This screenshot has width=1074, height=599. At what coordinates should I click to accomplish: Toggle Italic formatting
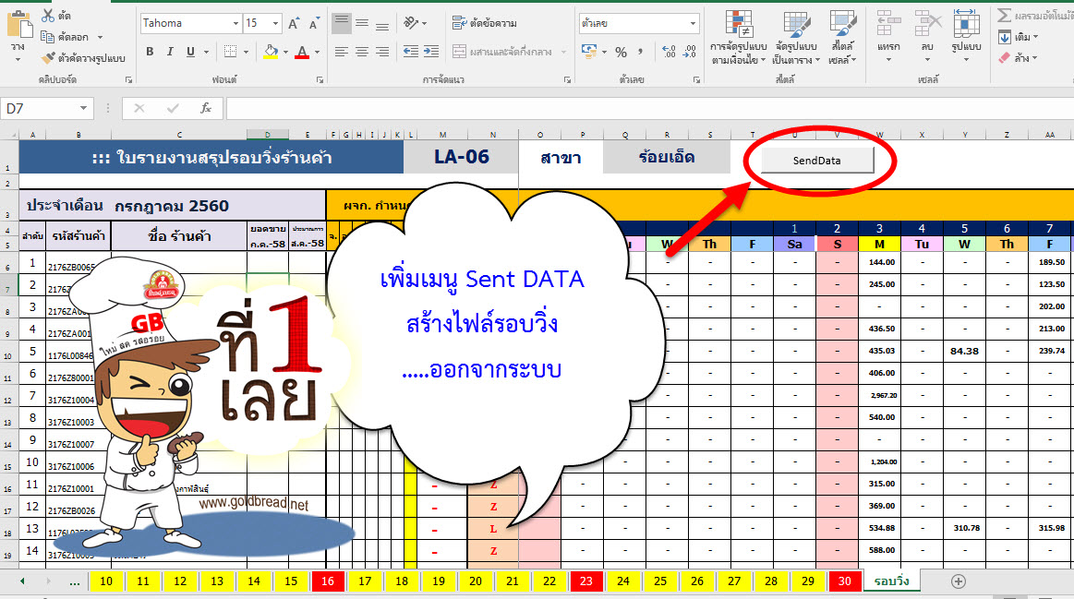pos(171,52)
